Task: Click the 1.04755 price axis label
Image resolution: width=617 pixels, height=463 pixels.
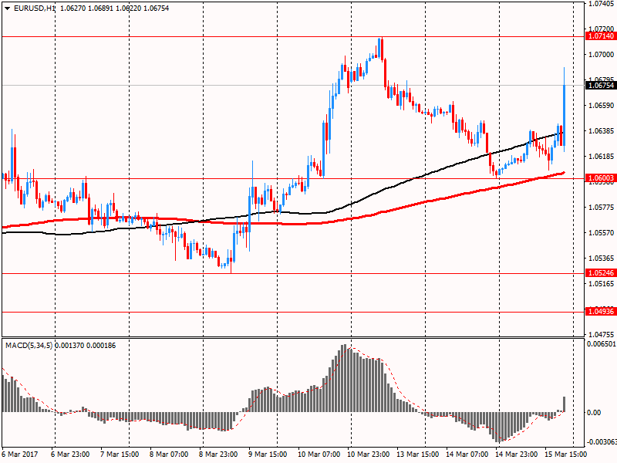Action: coord(602,335)
